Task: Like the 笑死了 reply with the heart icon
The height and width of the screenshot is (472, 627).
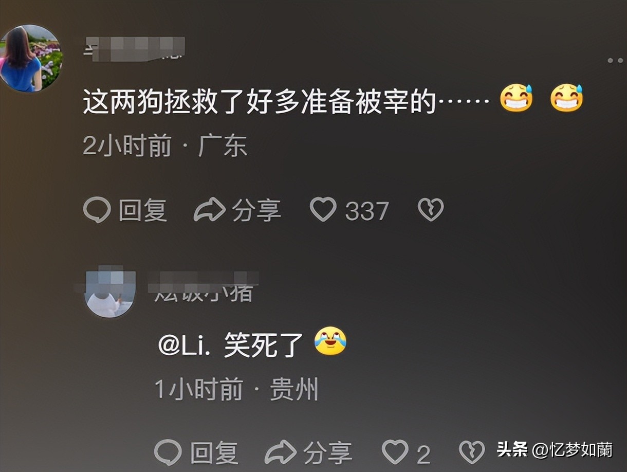Action: (395, 452)
